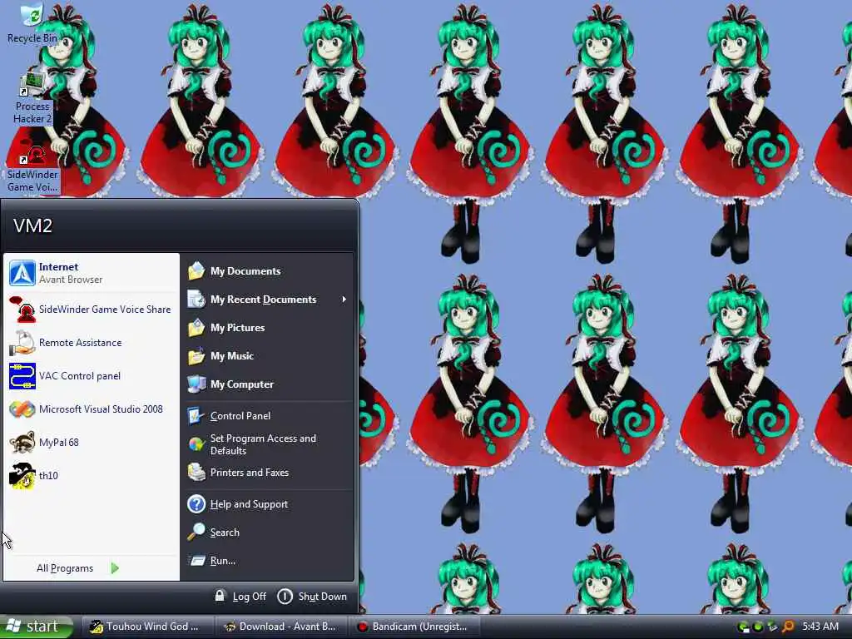Open Control Panel from Start menu
Viewport: 852px width, 639px height.
click(x=268, y=416)
